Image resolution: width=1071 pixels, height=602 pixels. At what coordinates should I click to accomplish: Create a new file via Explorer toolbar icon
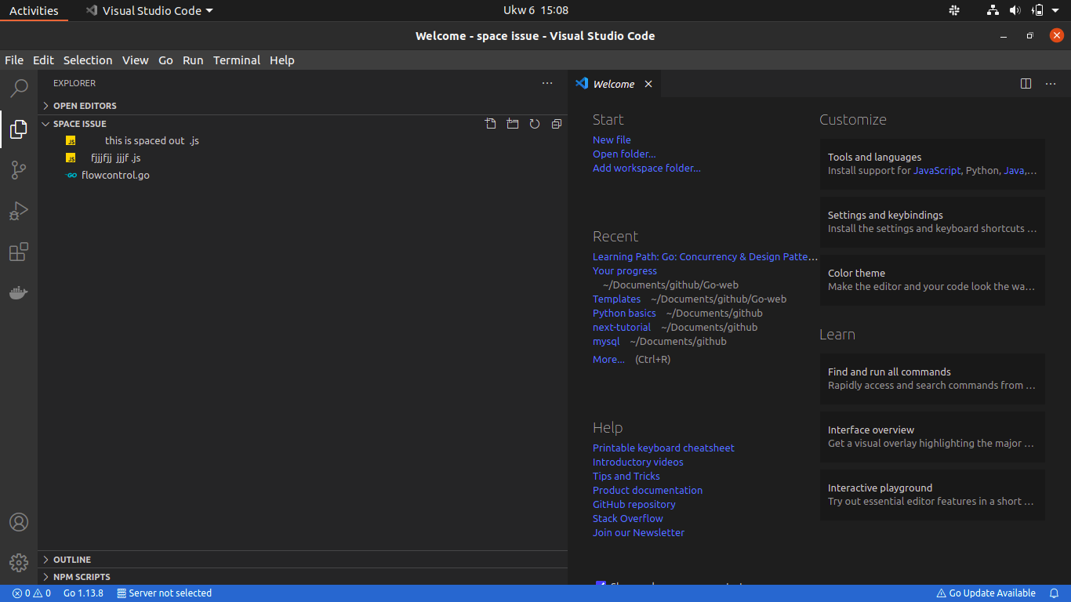click(490, 123)
